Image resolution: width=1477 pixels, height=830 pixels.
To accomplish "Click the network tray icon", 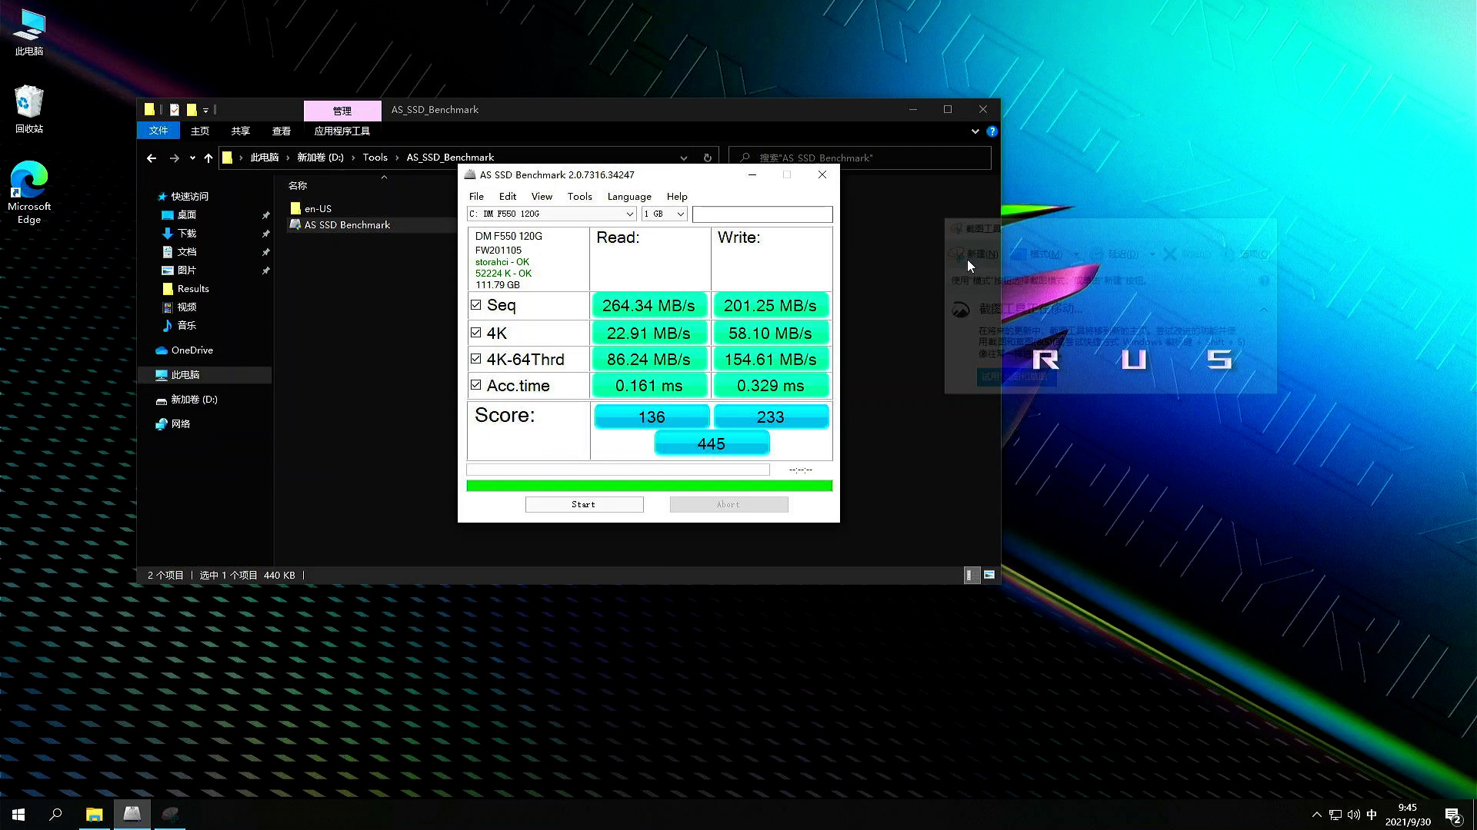I will (x=1335, y=815).
